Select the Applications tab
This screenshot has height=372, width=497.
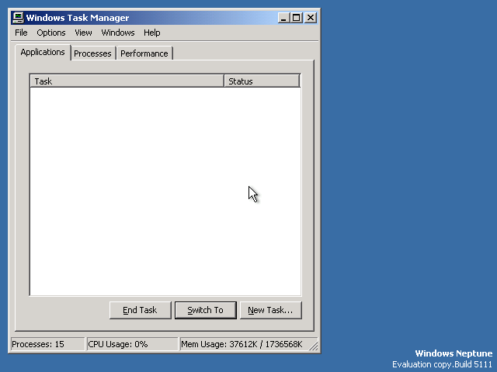(x=43, y=52)
